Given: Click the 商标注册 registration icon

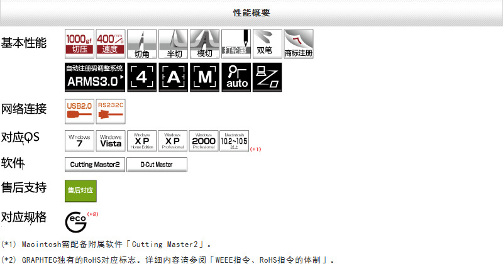Looking at the screenshot, I should (x=298, y=44).
